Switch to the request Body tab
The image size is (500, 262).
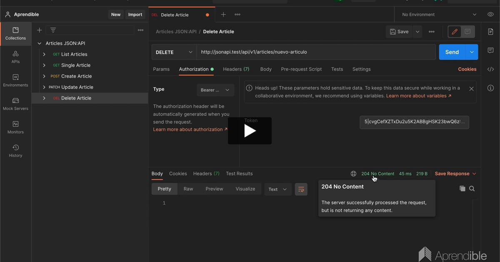click(266, 69)
